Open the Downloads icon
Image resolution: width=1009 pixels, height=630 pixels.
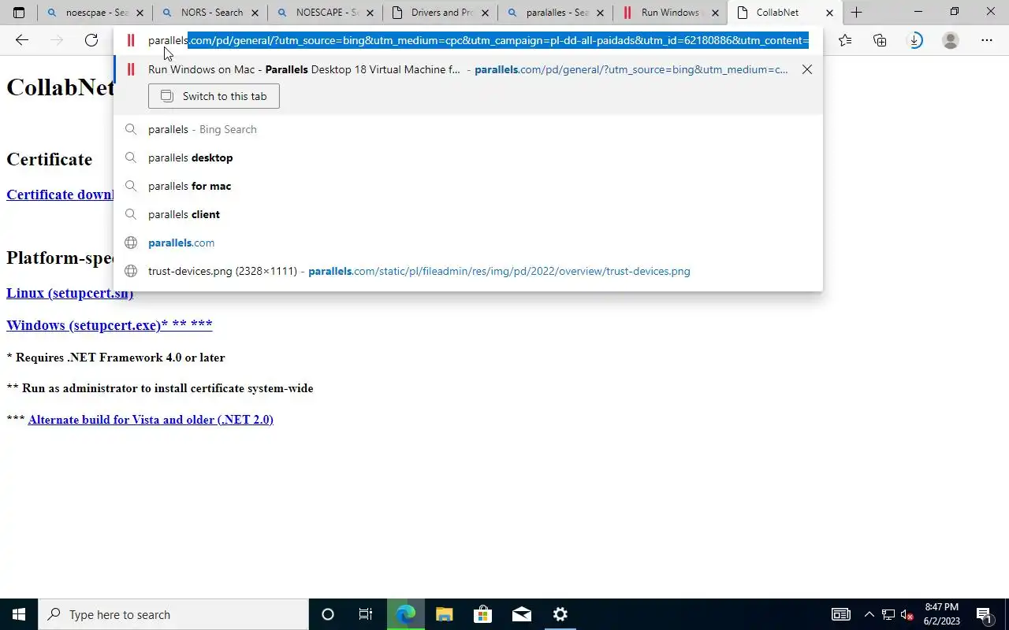coord(915,40)
